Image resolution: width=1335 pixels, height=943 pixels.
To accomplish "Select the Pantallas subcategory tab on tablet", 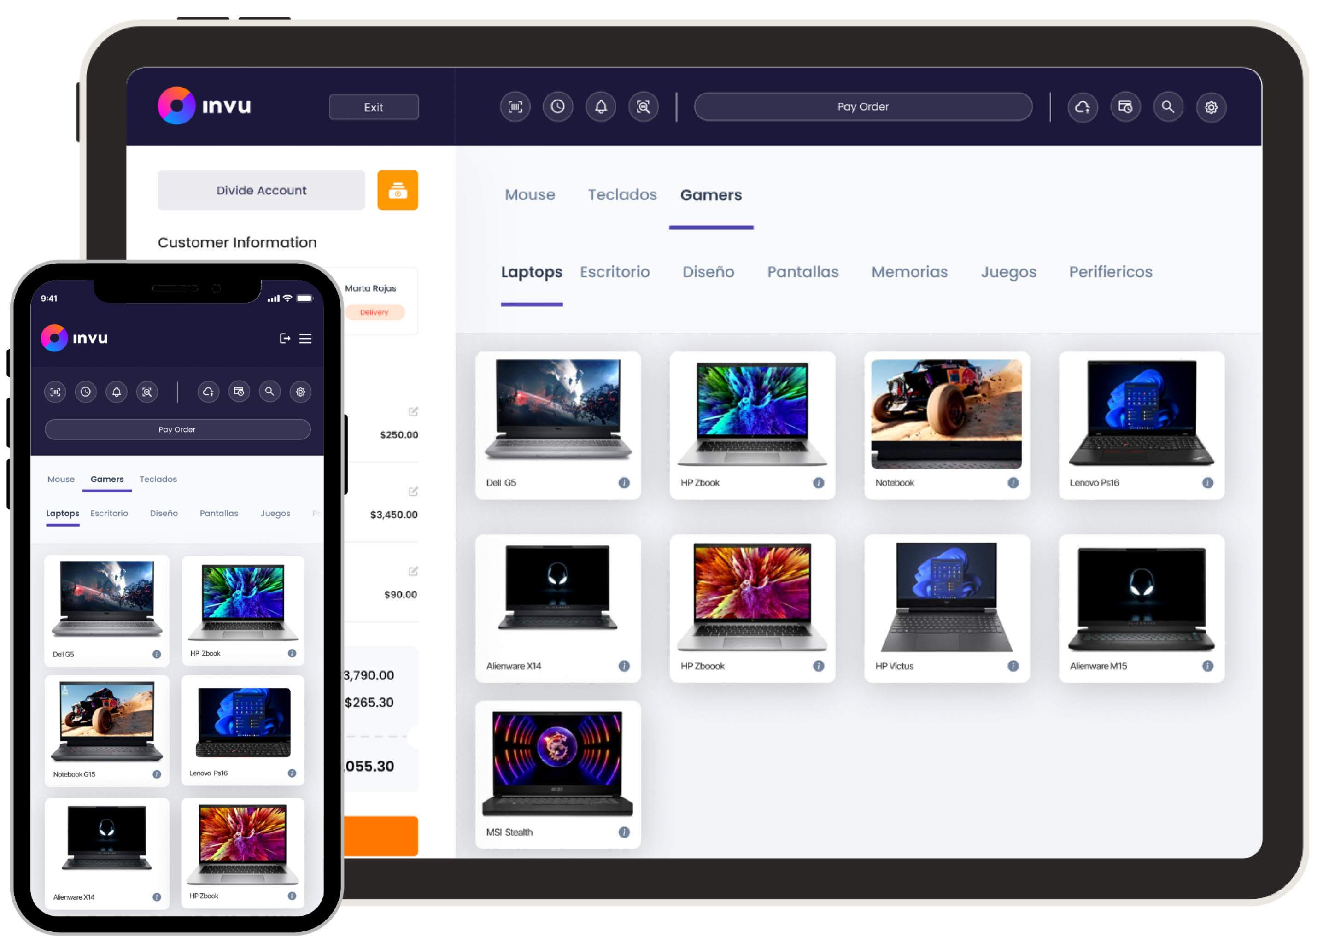I will tap(802, 272).
